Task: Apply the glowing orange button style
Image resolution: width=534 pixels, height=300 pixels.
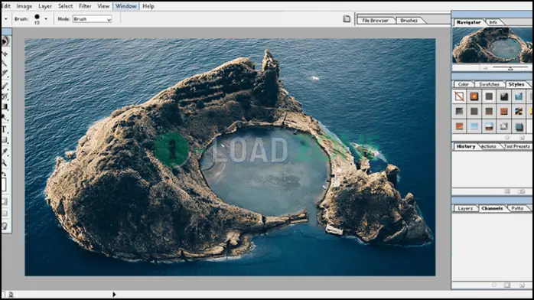Action: pyautogui.click(x=474, y=96)
